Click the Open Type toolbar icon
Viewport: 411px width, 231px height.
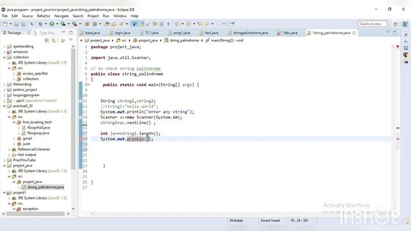point(107,24)
